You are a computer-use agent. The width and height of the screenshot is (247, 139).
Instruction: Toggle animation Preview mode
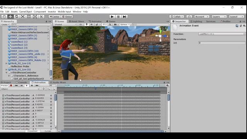(4, 85)
